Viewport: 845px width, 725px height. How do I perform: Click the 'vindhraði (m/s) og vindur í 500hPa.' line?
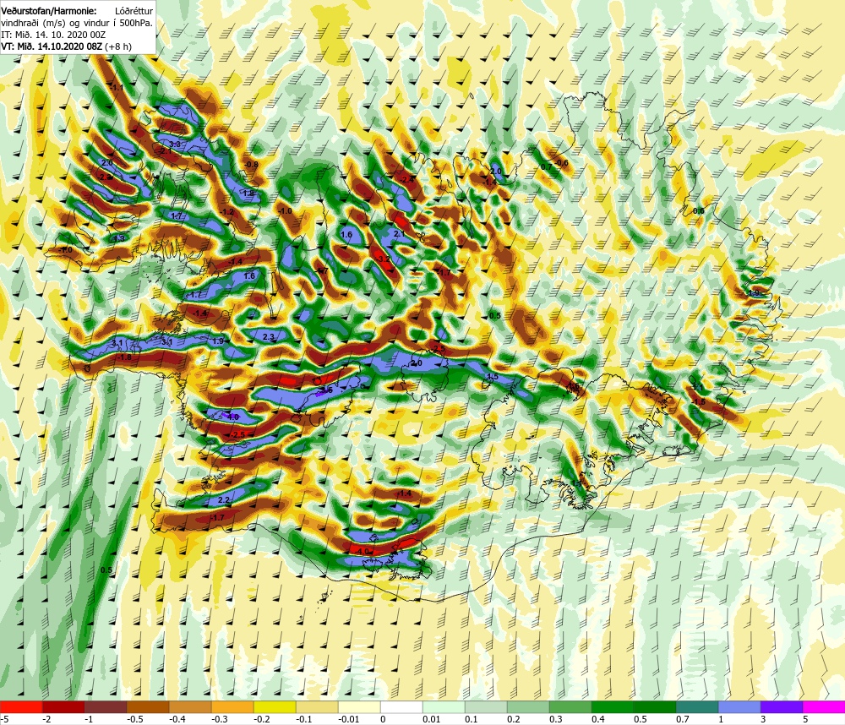[77, 23]
